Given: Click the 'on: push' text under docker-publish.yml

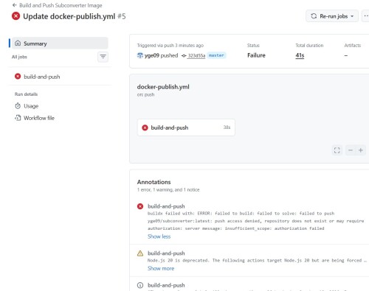Looking at the screenshot, I should tap(145, 94).
